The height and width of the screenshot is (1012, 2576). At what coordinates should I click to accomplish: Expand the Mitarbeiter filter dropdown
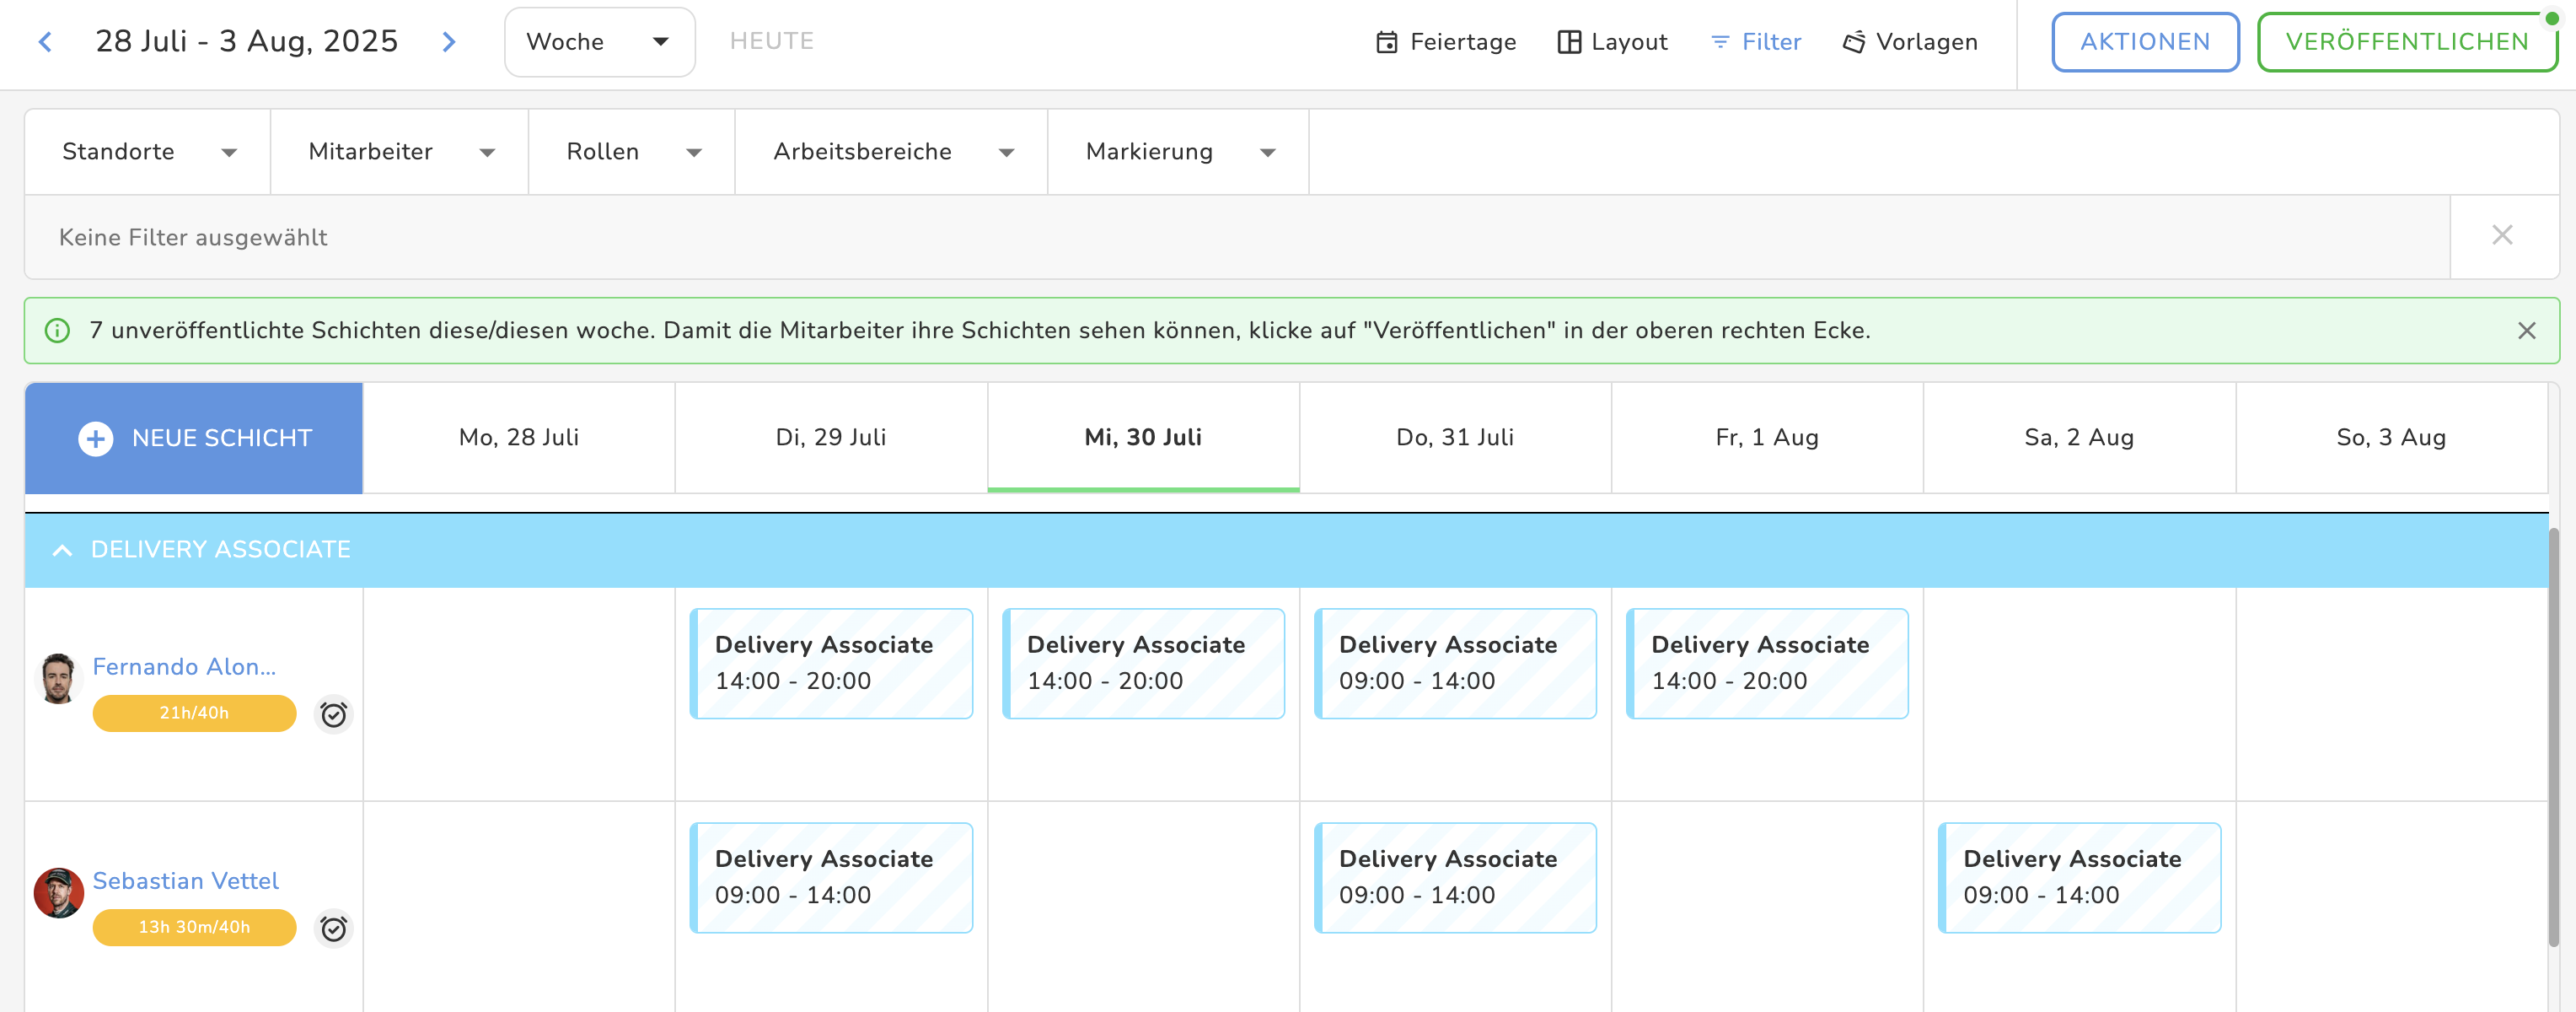[400, 152]
